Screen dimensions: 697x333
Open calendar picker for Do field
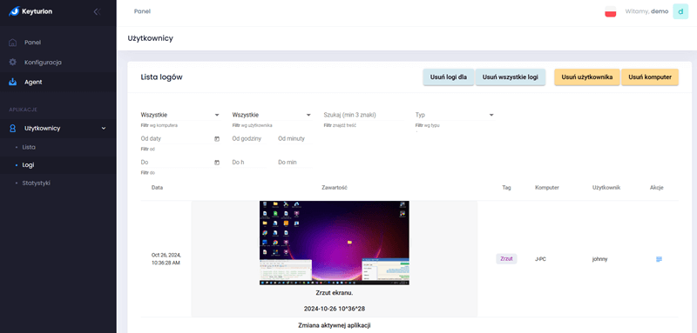pos(217,163)
